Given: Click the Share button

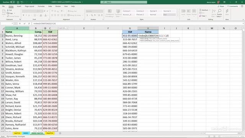Looking at the screenshot, I should pyautogui.click(x=221, y=6).
